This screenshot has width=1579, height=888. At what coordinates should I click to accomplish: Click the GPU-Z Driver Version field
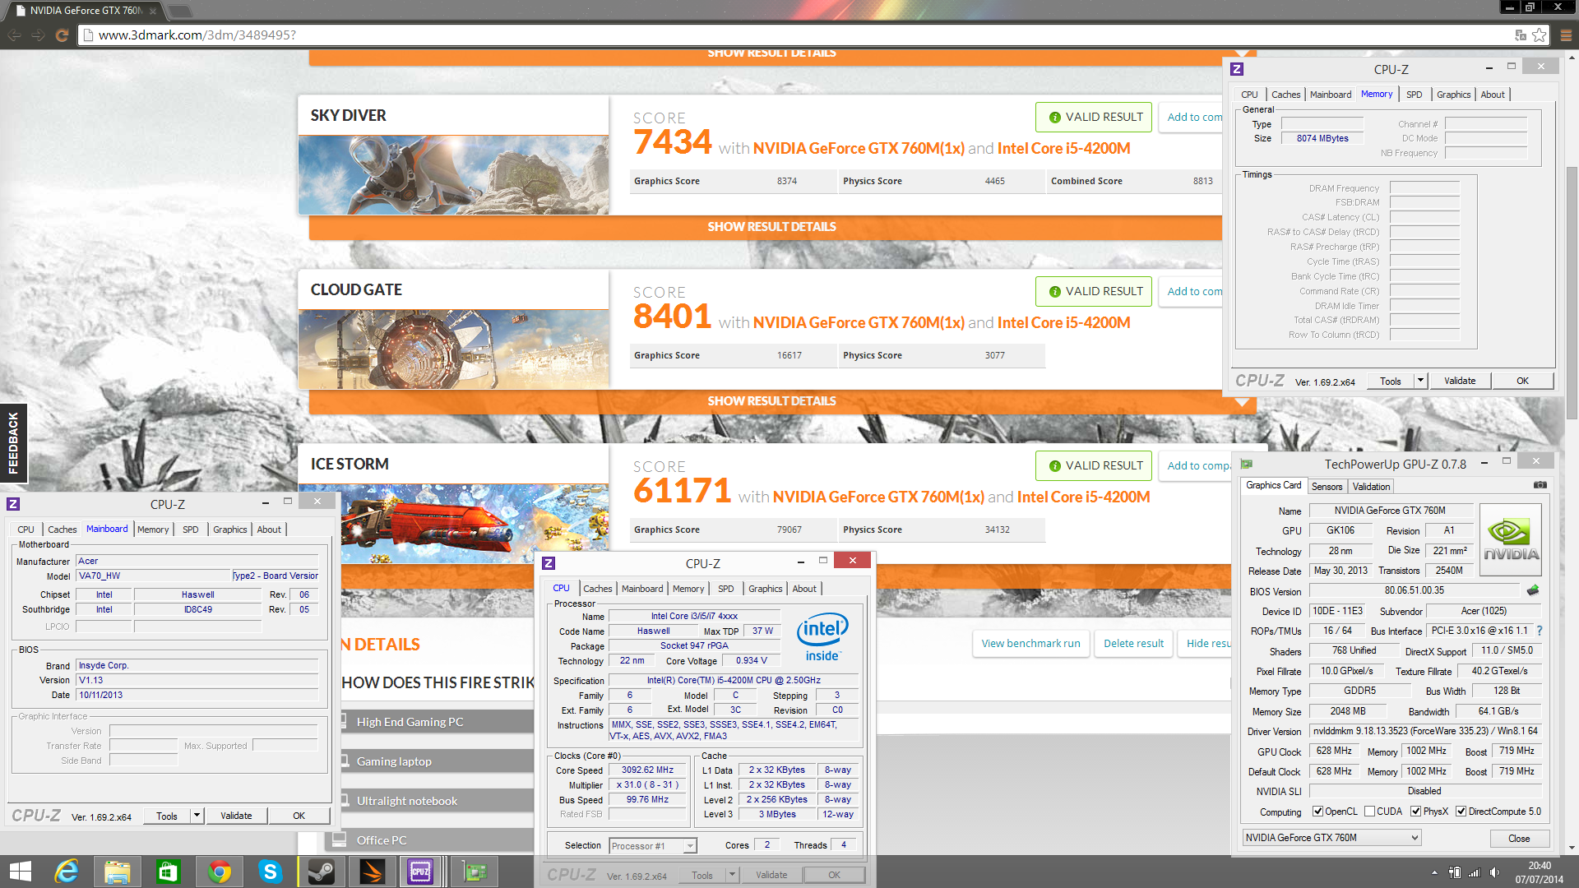1424,731
